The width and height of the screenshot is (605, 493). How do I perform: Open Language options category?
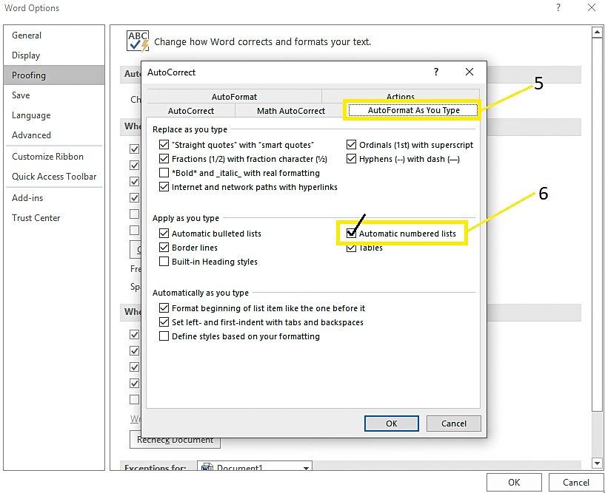tap(54, 115)
